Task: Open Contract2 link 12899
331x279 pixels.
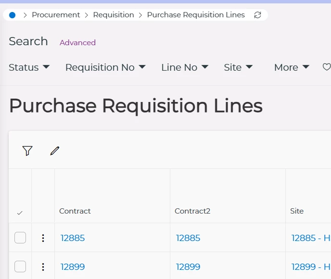Action: [188, 266]
